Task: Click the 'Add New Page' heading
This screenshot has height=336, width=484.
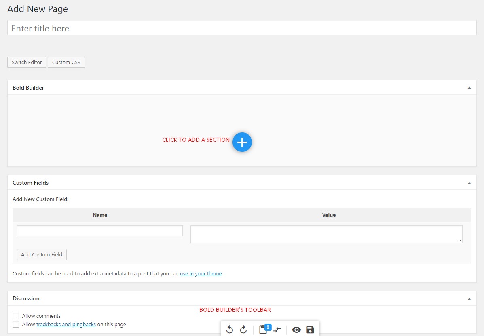Action: point(38,9)
